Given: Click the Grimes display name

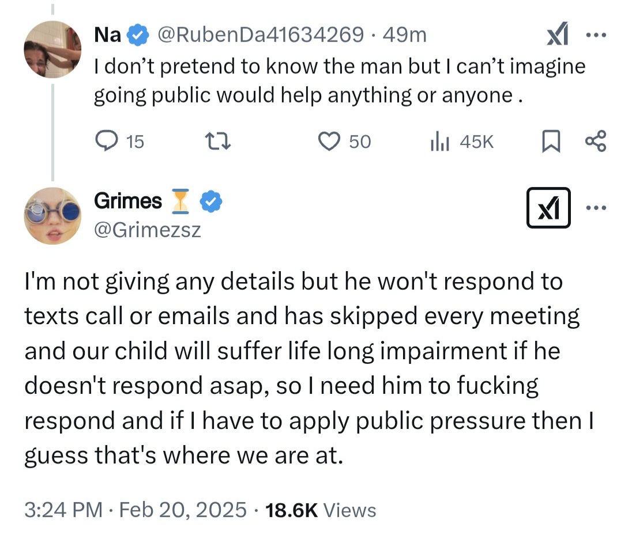Looking at the screenshot, I should 128,201.
